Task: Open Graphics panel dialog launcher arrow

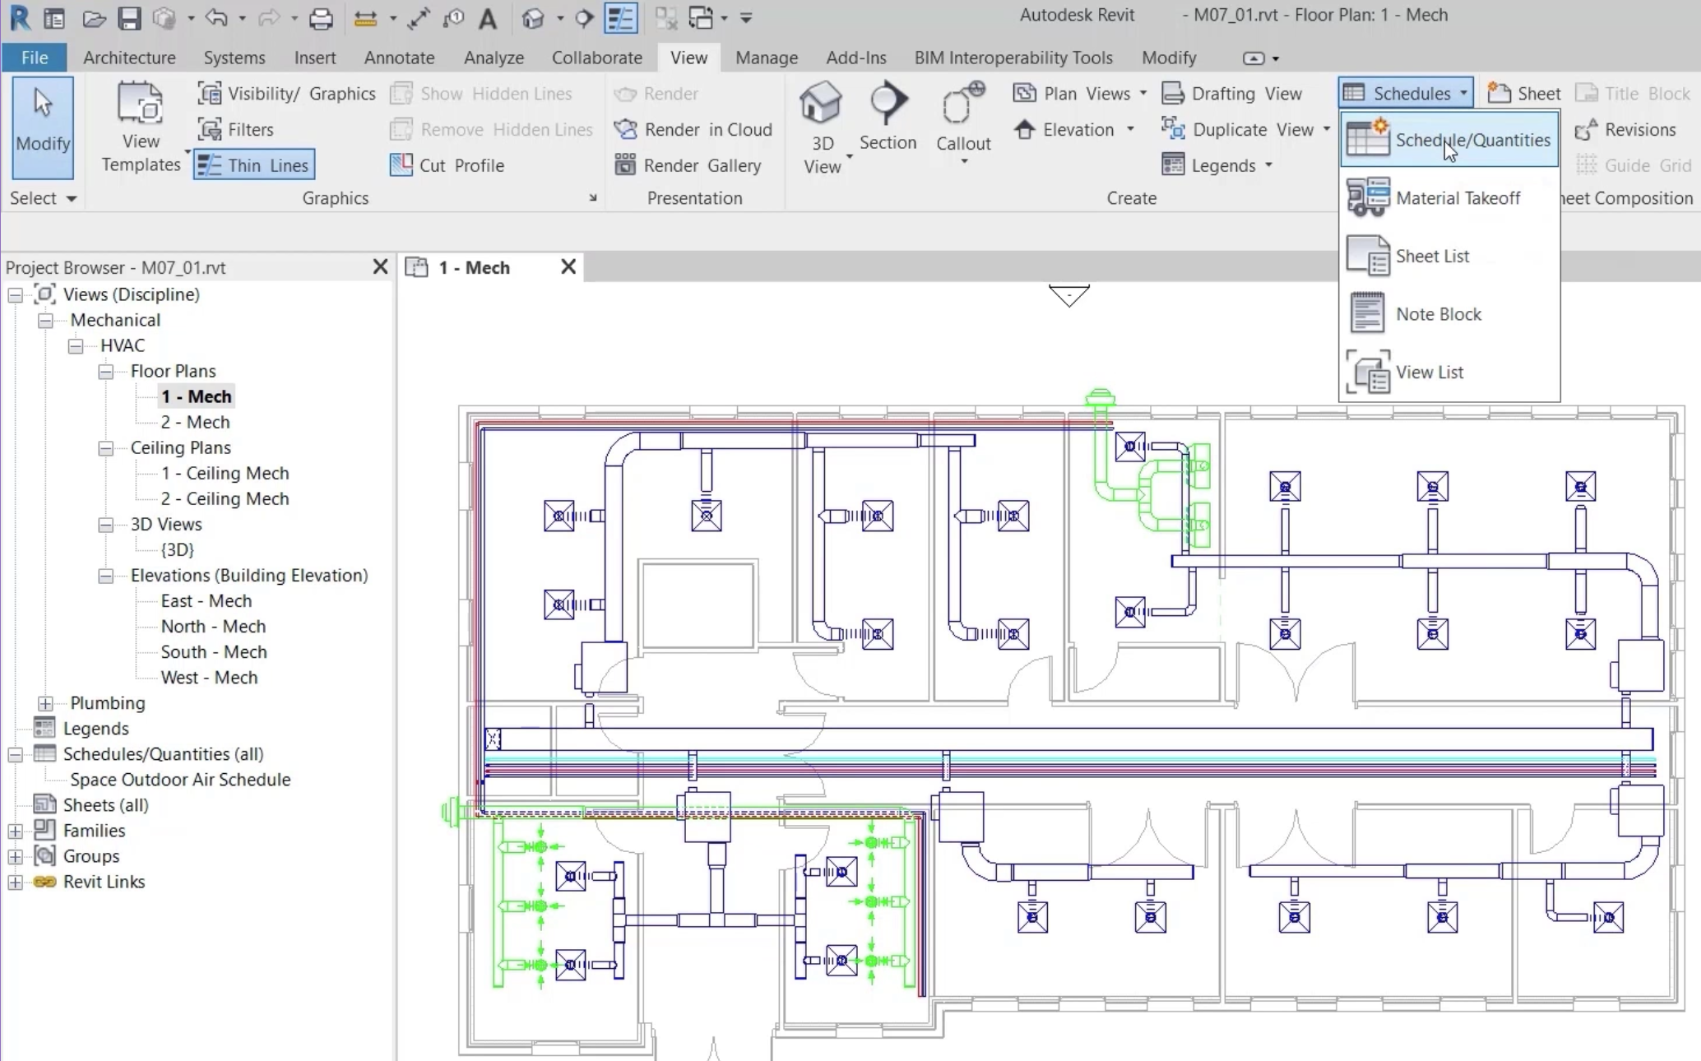Action: click(x=592, y=198)
